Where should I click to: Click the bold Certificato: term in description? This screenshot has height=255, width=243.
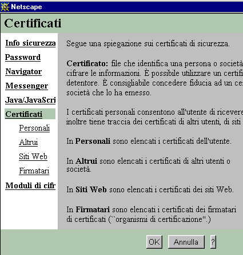(87, 63)
